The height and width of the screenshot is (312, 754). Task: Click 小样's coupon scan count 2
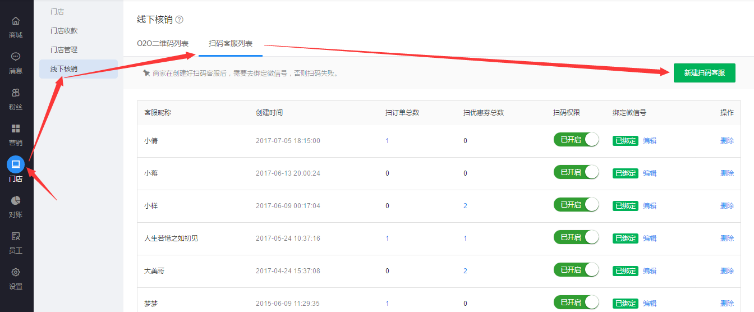tap(465, 206)
